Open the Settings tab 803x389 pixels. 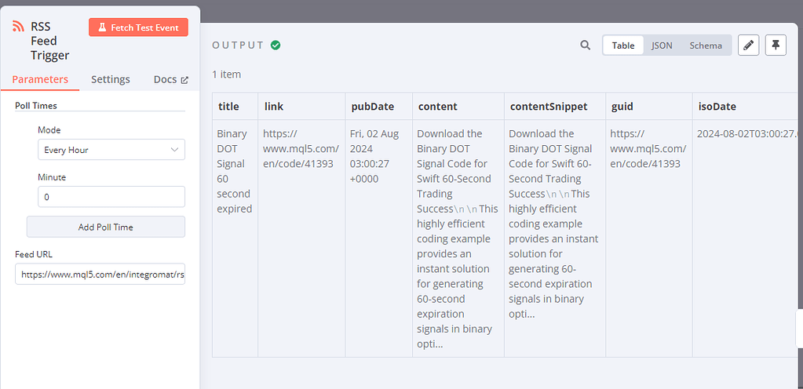[111, 79]
